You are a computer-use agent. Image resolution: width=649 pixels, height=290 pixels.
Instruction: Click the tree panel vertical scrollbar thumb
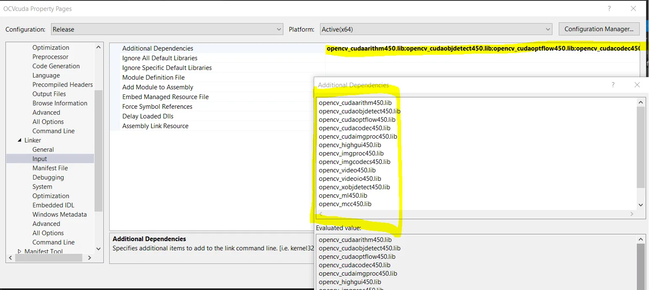click(x=99, y=150)
